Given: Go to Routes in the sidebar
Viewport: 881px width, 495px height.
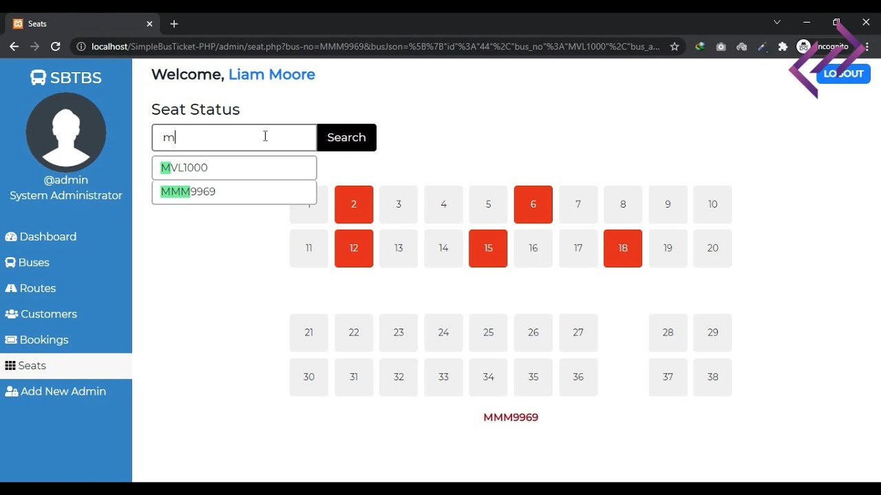Looking at the screenshot, I should point(66,288).
